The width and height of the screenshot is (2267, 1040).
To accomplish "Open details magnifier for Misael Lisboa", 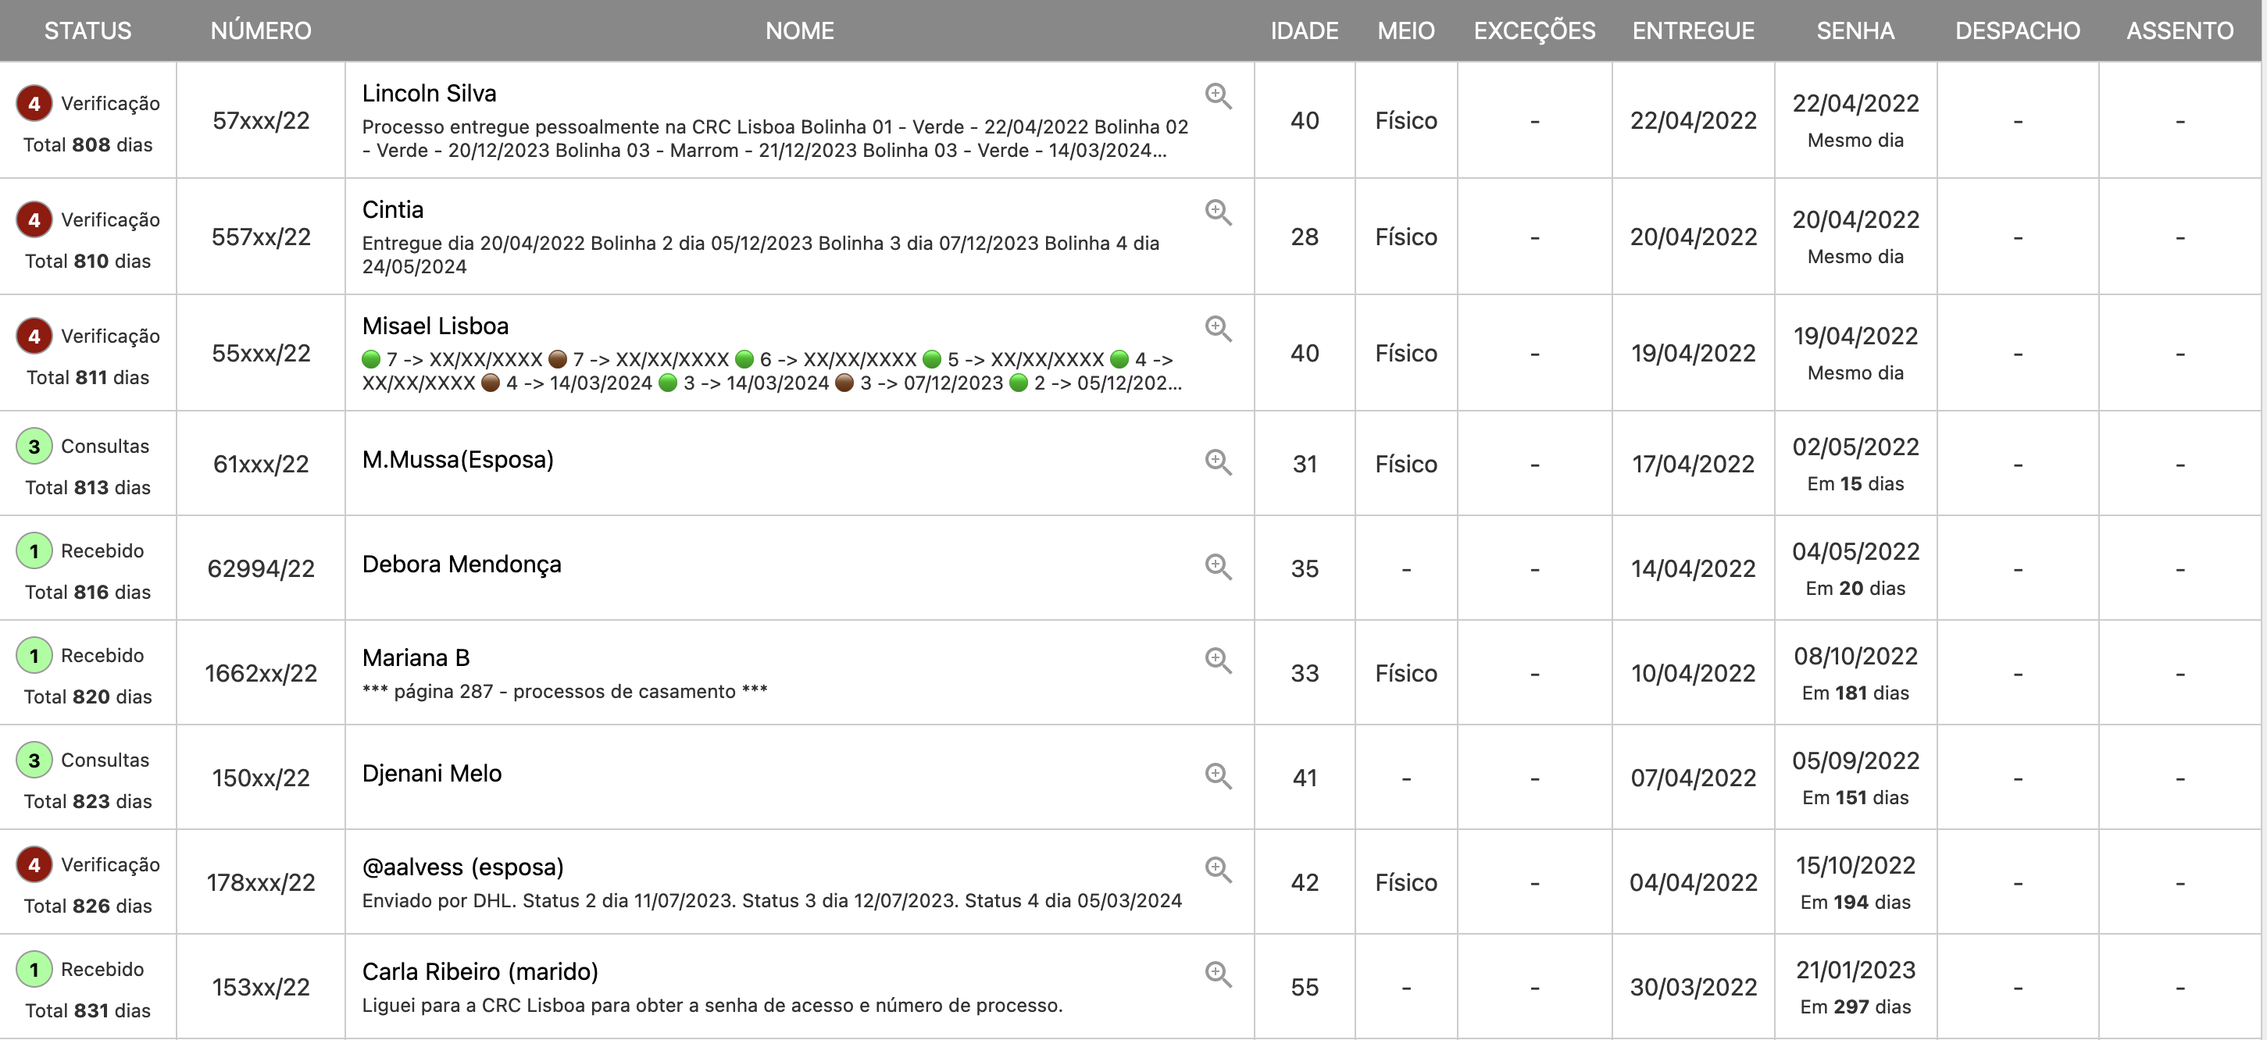I will point(1218,328).
